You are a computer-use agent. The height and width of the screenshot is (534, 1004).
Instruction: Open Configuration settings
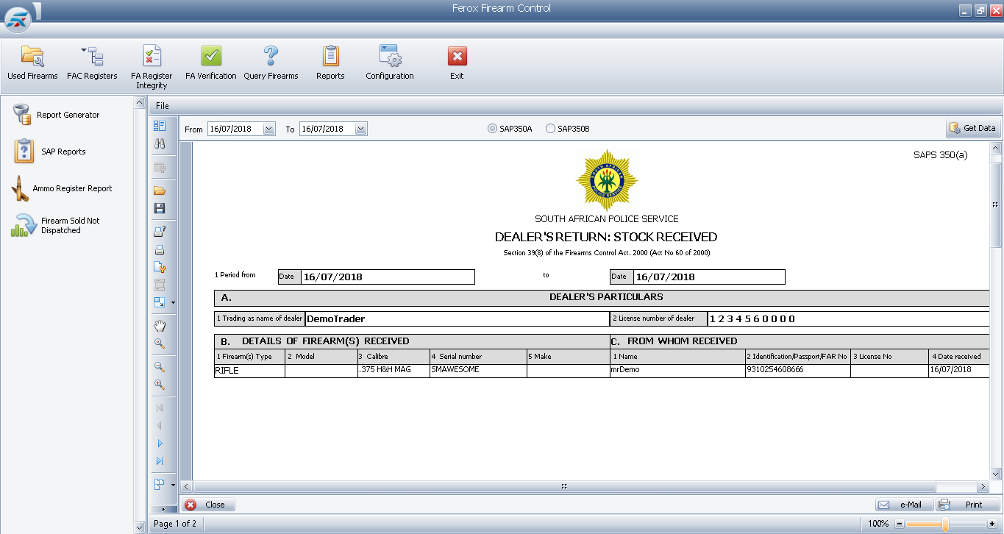pyautogui.click(x=390, y=63)
